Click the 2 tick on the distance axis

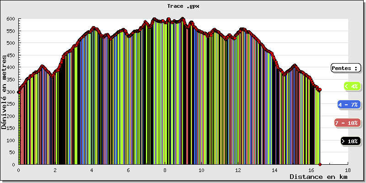(x=55, y=170)
